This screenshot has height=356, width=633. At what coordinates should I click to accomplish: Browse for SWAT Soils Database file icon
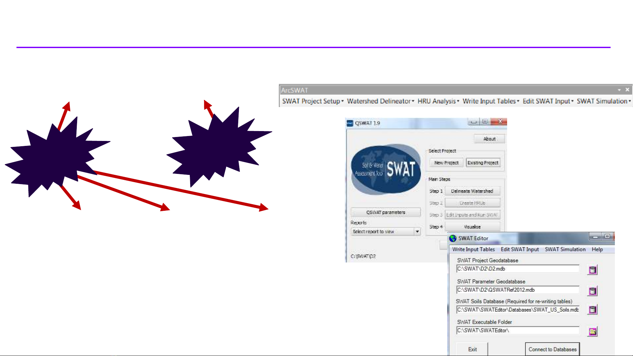tap(592, 310)
